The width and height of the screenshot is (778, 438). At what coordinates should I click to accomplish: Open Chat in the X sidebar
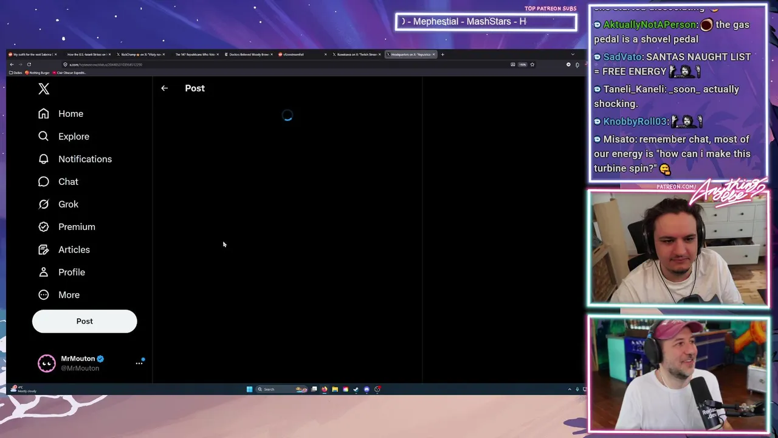[x=58, y=181]
